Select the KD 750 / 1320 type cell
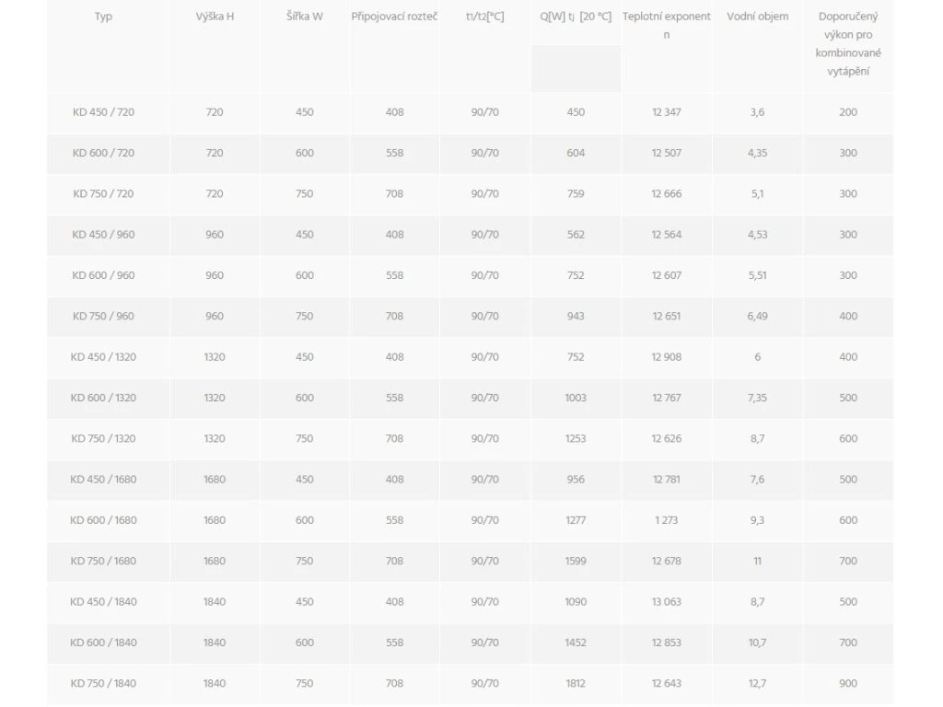Image resolution: width=943 pixels, height=707 pixels. [x=103, y=438]
